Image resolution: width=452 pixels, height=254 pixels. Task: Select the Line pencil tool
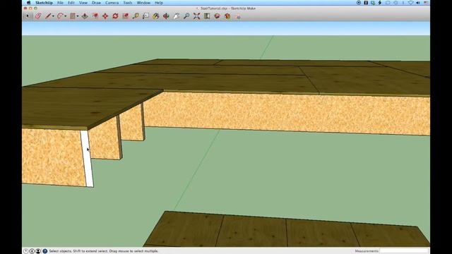click(x=48, y=16)
